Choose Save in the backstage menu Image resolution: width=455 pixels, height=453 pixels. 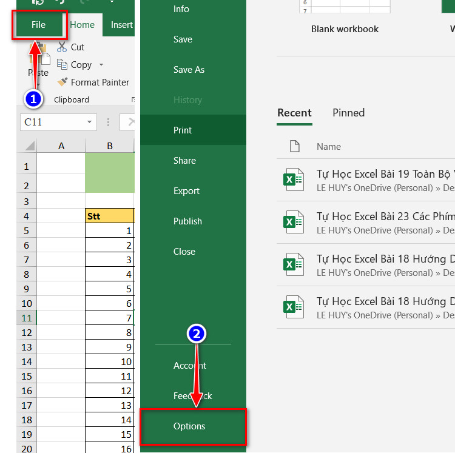pyautogui.click(x=193, y=39)
